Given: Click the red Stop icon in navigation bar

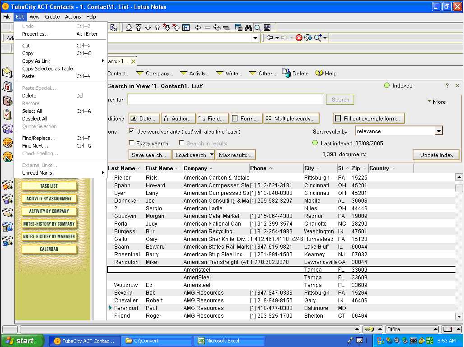Looking at the screenshot, I should [x=299, y=37].
